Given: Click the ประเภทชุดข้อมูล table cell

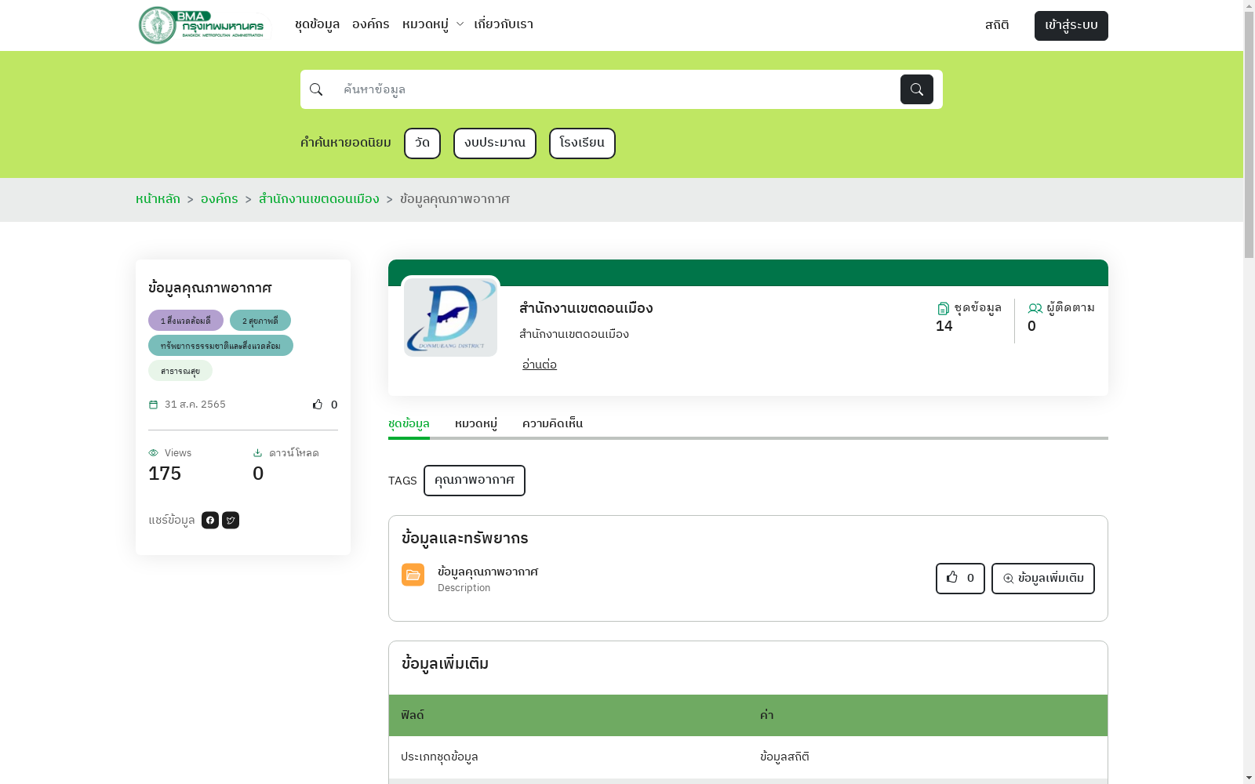Looking at the screenshot, I should 439,757.
